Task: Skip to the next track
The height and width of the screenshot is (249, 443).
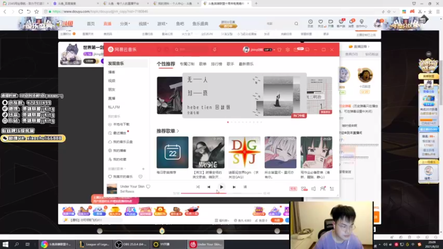Action: coord(234,187)
